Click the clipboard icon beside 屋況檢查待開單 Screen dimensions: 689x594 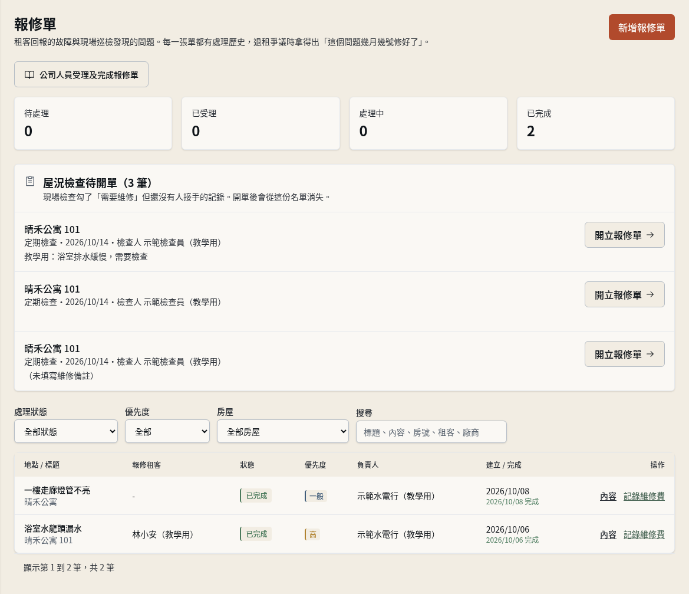click(x=30, y=181)
